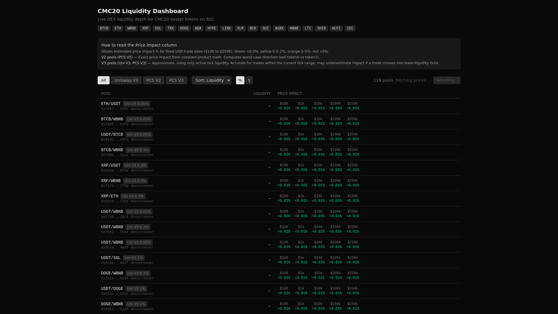Open dexscreener link for 0x6fe9...4869 pool
This screenshot has width=558, height=314.
[x=142, y=248]
